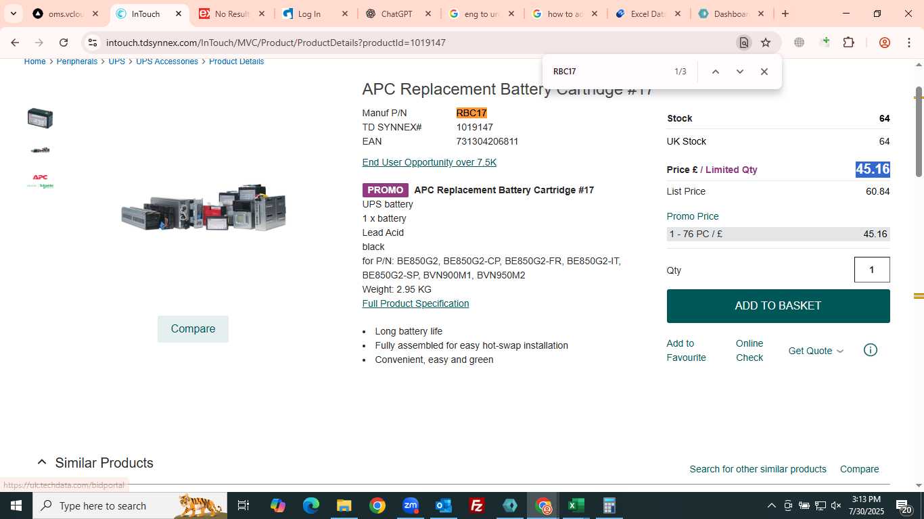The image size is (924, 519).
Task: Open Microsoft Edge from the taskbar
Action: coord(310,505)
